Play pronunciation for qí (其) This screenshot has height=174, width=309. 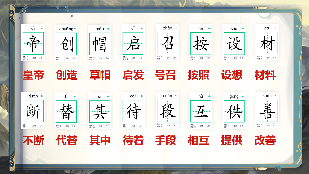click(x=108, y=96)
